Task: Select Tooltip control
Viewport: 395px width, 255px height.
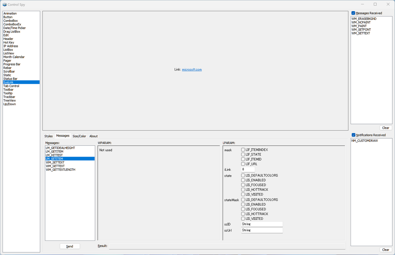Action: (x=21, y=93)
